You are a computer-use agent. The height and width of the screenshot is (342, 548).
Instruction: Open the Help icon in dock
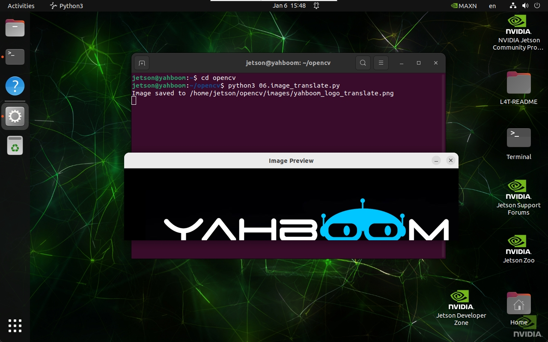pyautogui.click(x=15, y=86)
